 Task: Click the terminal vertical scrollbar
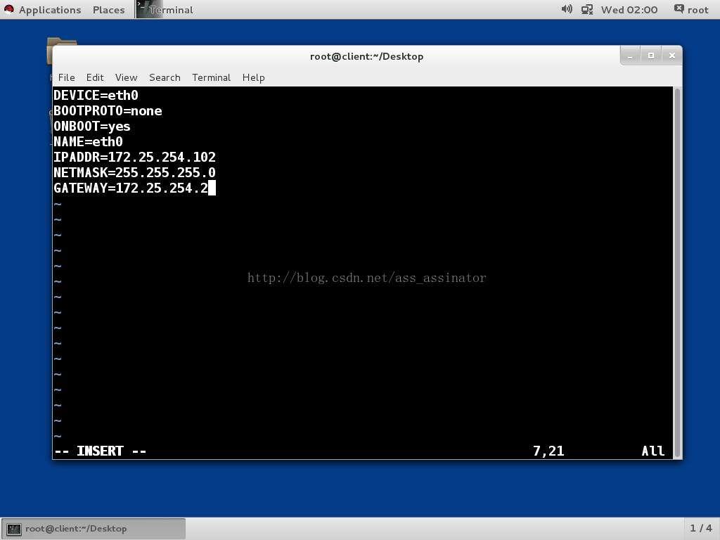click(x=677, y=272)
